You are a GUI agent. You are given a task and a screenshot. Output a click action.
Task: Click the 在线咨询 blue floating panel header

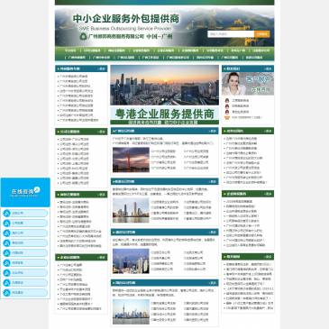pyautogui.click(x=25, y=192)
